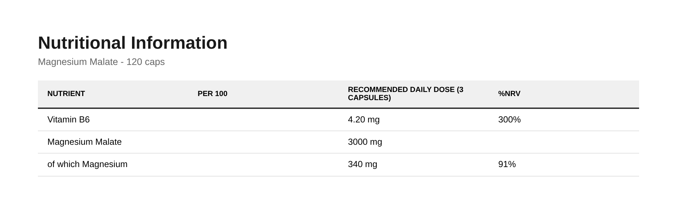Click empty PER 100 cell for of which Magnesium
The image size is (677, 209).
pos(263,165)
